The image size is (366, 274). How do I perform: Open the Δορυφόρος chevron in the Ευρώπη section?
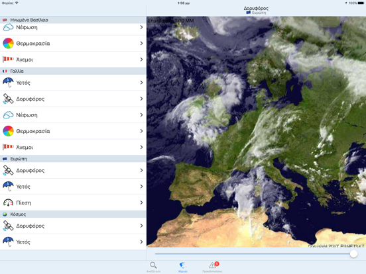(141, 170)
